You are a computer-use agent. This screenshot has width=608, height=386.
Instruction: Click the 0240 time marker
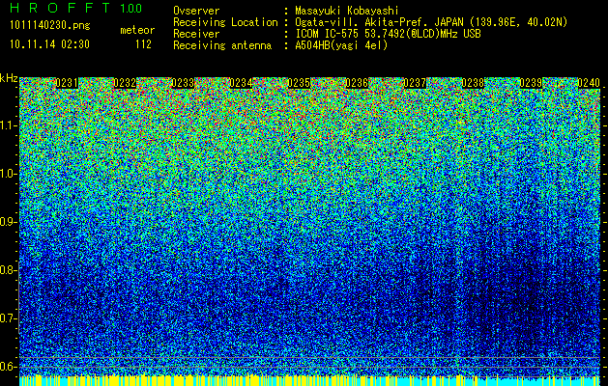(x=589, y=83)
